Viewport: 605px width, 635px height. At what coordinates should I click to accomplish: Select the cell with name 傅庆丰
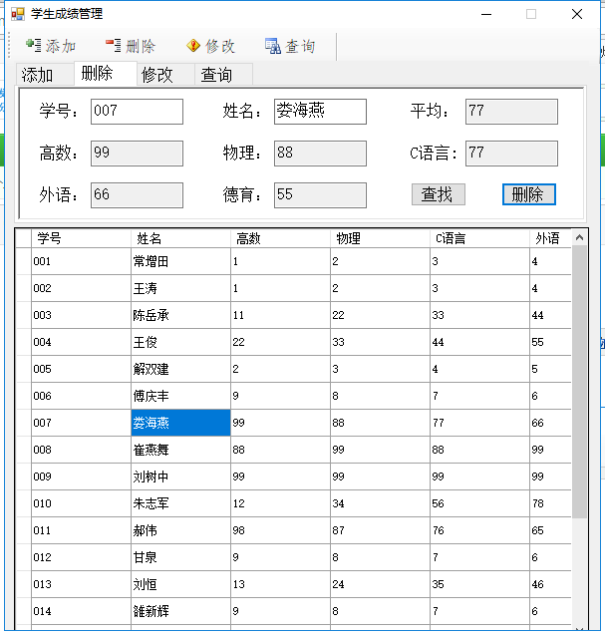click(x=180, y=396)
